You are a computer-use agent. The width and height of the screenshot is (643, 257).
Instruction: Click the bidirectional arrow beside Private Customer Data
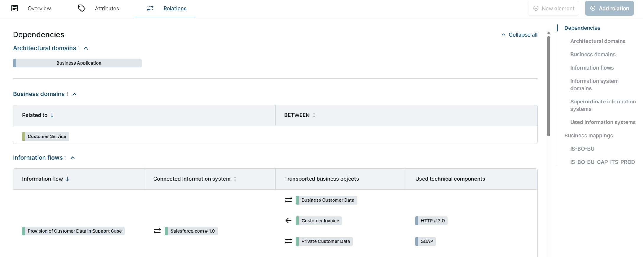(288, 241)
